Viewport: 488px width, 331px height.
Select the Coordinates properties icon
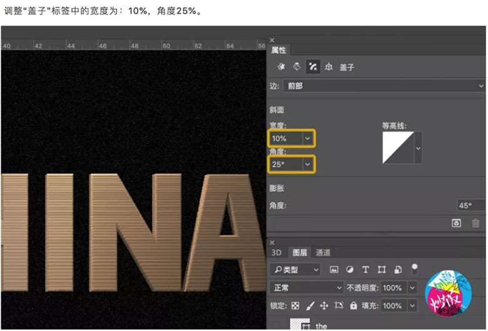pos(328,66)
